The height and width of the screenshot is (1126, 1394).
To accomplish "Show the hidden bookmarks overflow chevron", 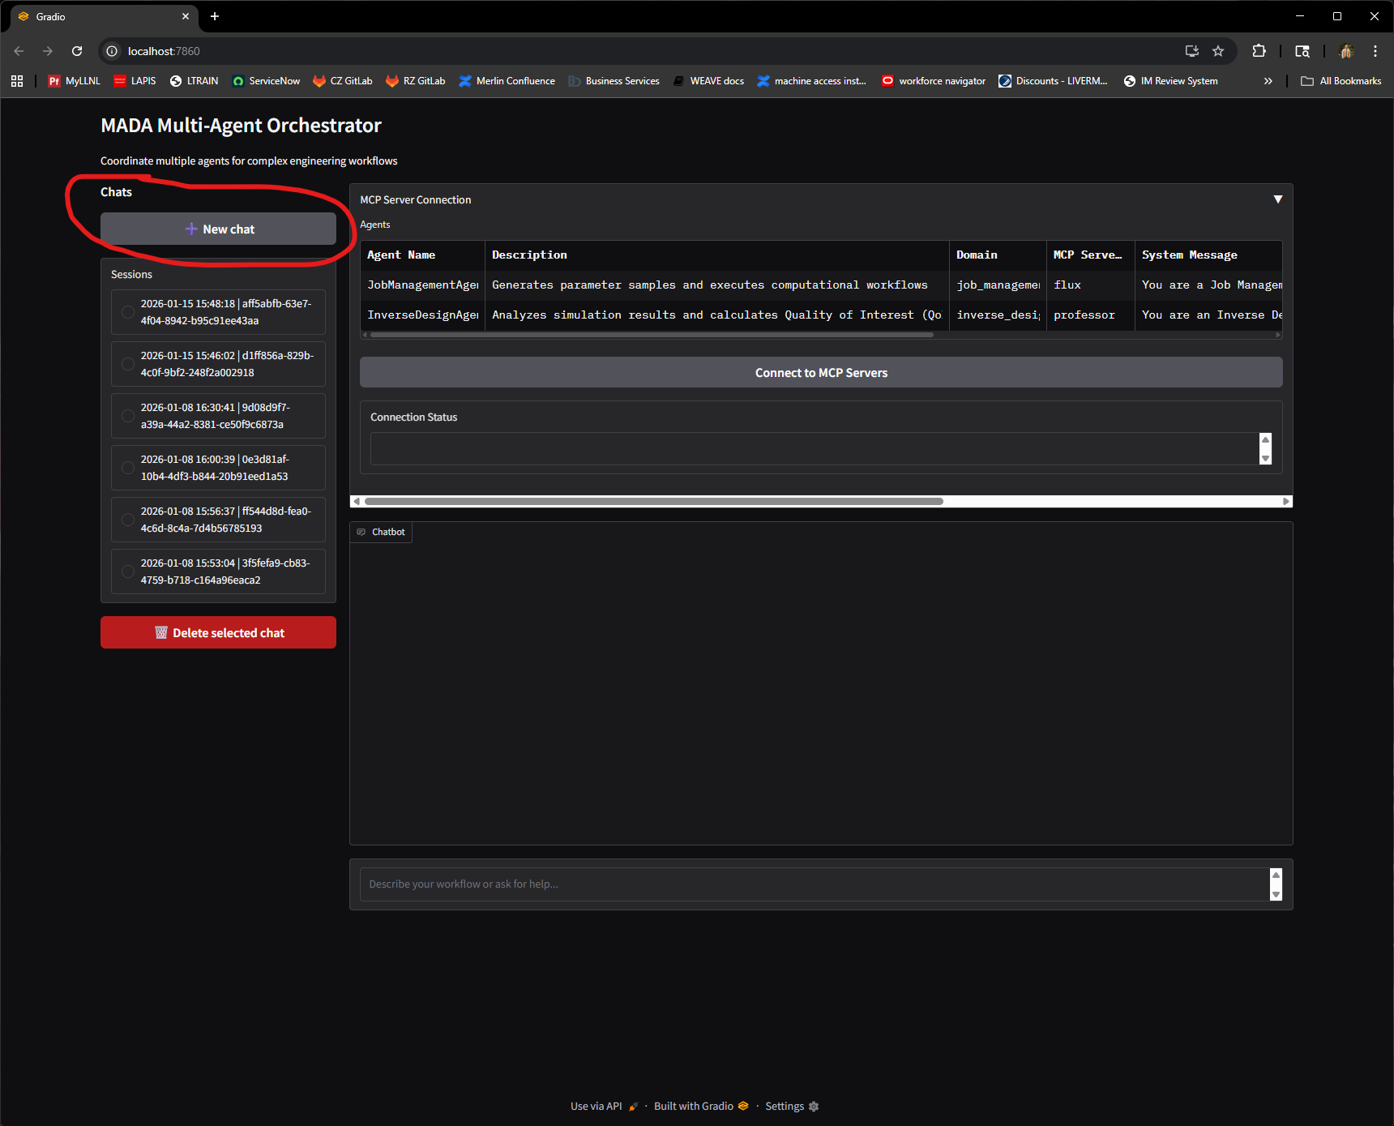I will click(1268, 81).
